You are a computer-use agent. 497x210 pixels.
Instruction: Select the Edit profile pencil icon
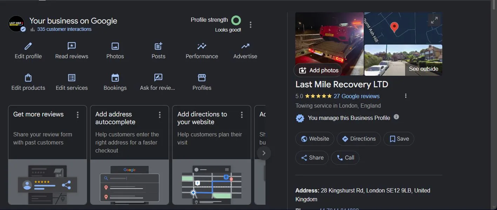coord(28,46)
